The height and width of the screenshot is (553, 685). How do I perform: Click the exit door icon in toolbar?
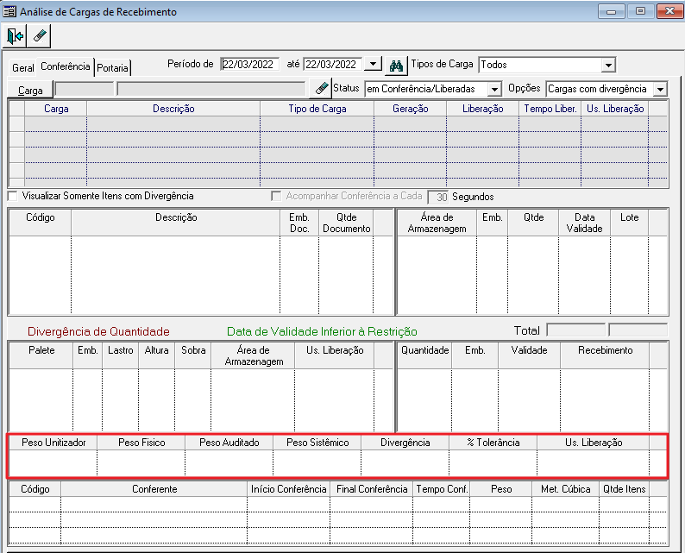click(16, 36)
